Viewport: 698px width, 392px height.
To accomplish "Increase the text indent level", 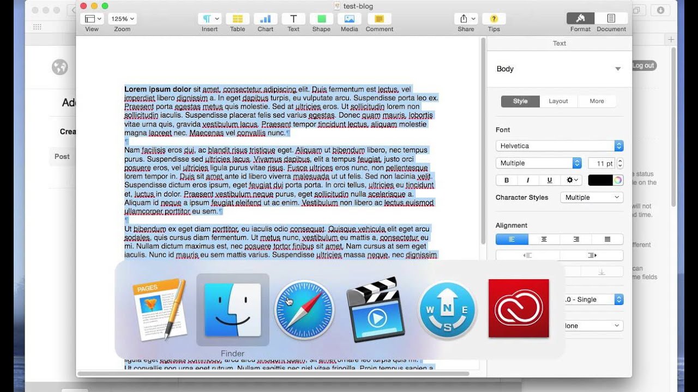I will (x=592, y=255).
